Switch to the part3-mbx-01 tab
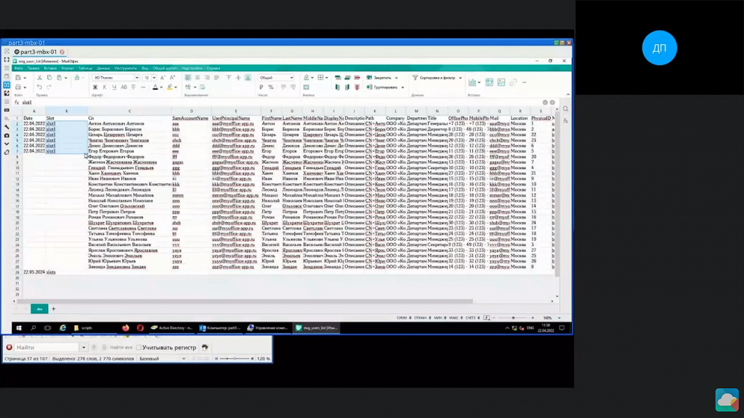This screenshot has height=418, width=744. point(36,52)
